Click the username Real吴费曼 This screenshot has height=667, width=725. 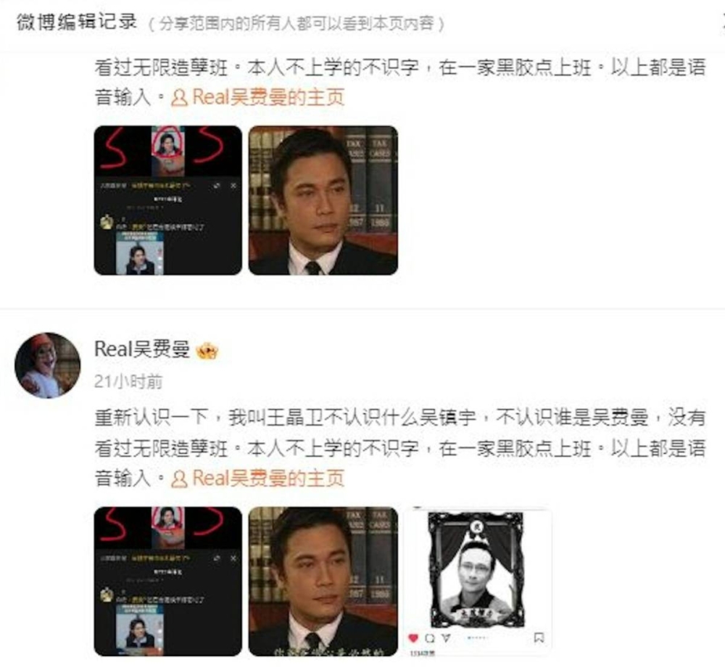click(x=142, y=349)
